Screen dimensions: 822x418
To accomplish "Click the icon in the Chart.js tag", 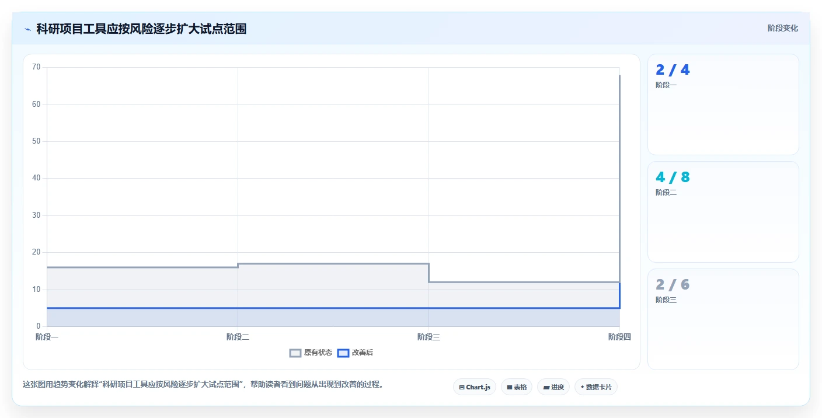I will coord(462,387).
